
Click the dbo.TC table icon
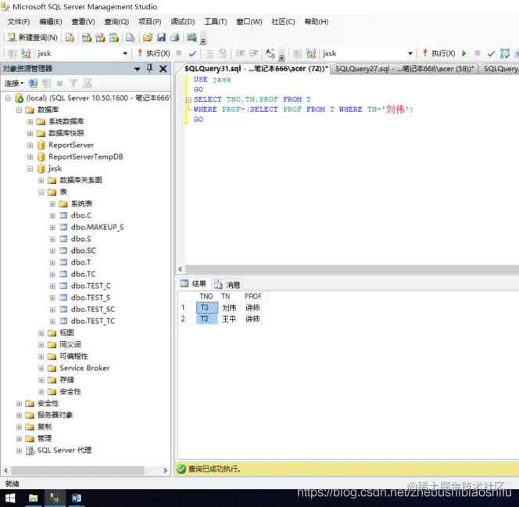(63, 274)
